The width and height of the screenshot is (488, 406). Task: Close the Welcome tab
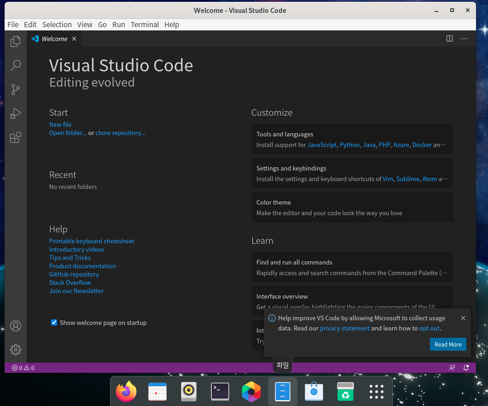74,39
